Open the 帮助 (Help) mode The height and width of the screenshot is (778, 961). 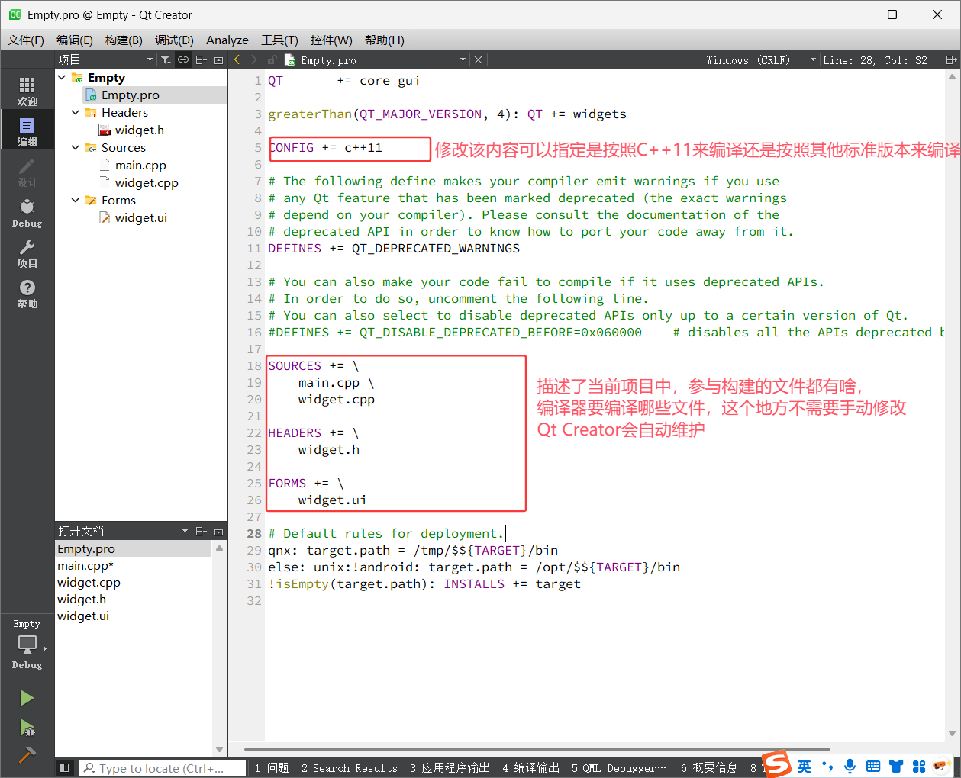coord(27,293)
